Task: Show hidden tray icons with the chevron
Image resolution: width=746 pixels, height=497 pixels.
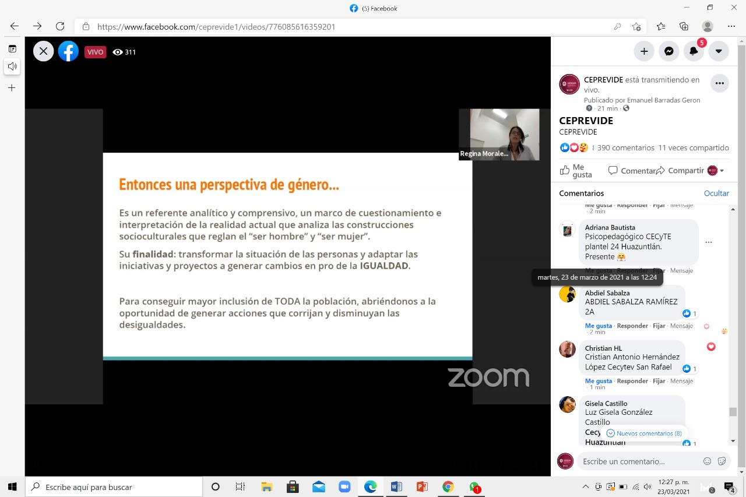Action: tap(586, 487)
